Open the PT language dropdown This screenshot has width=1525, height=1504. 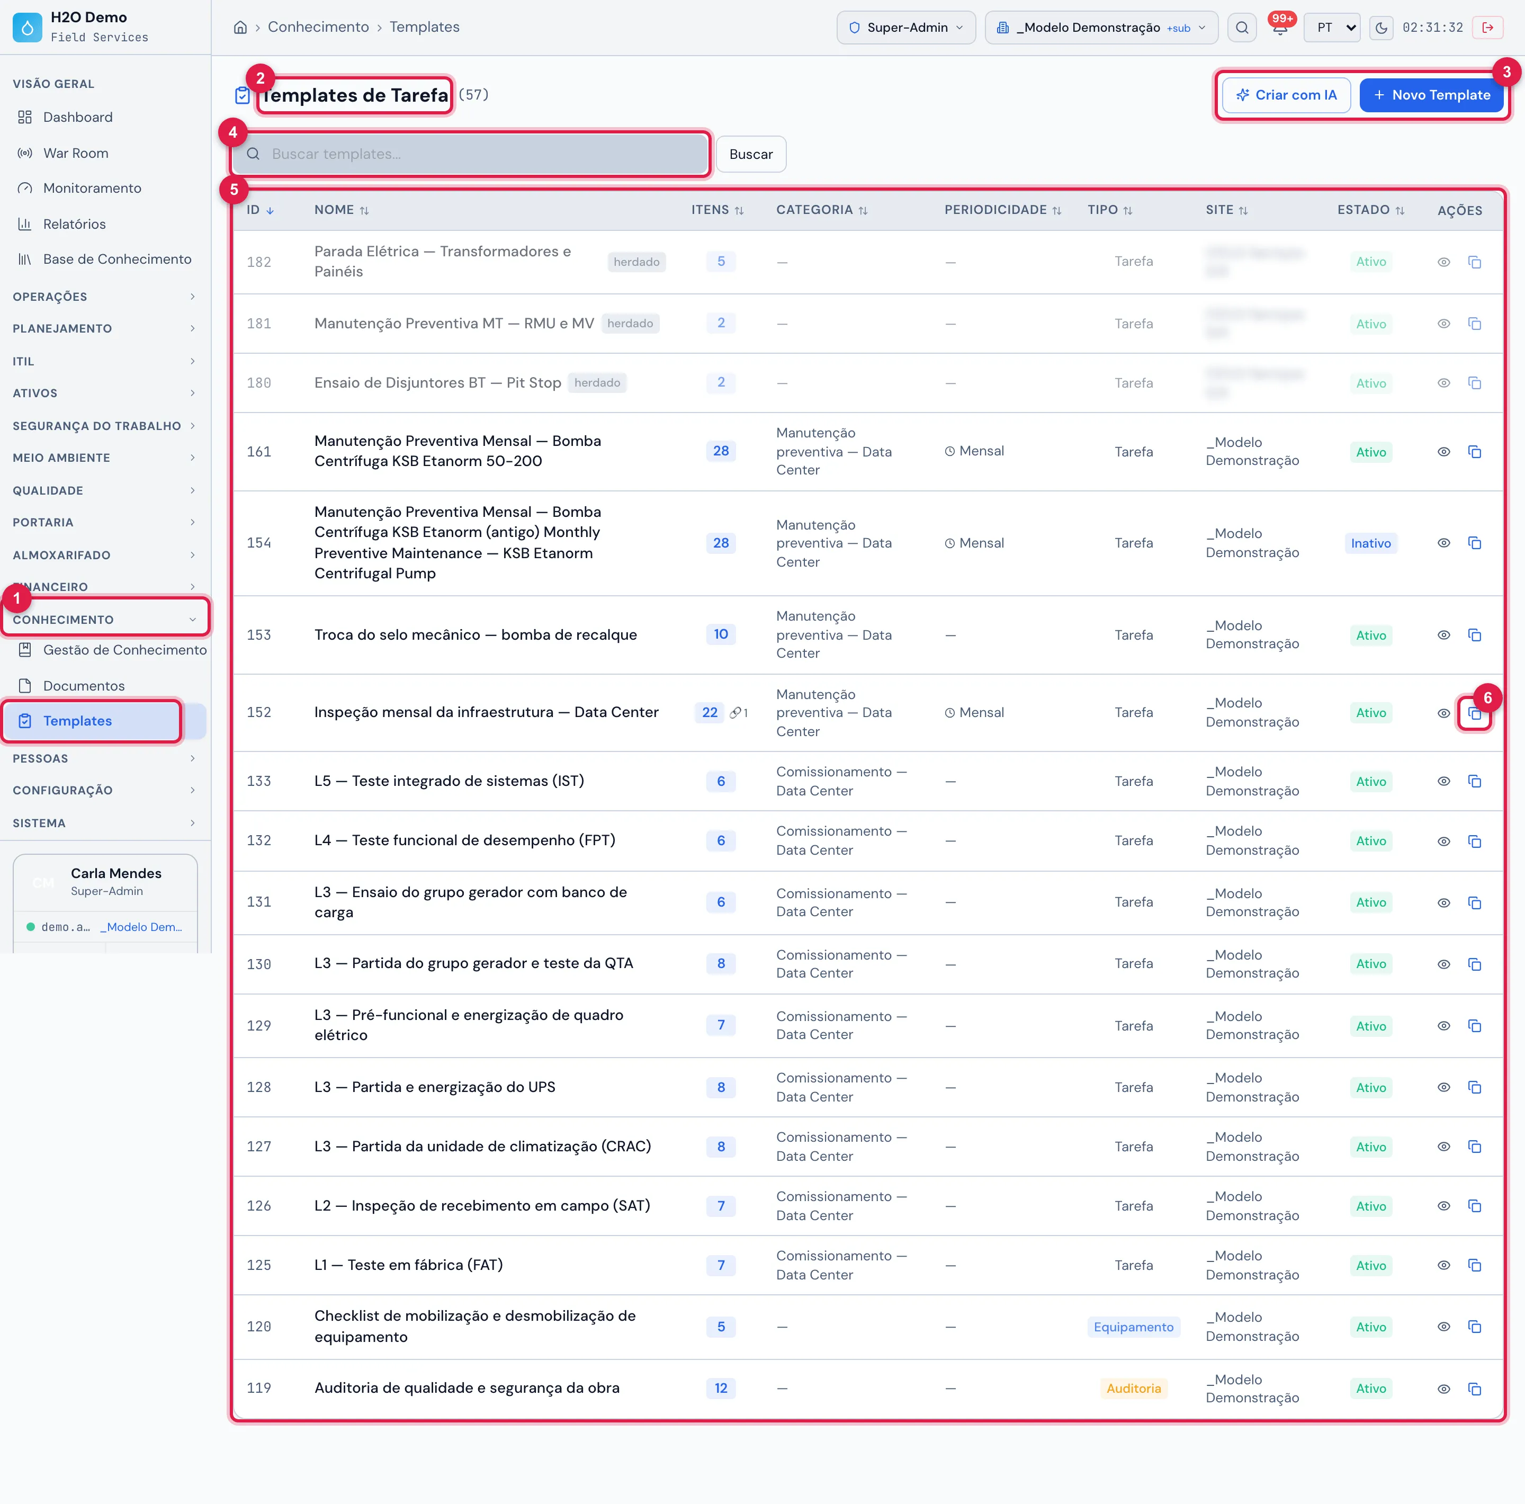point(1332,28)
